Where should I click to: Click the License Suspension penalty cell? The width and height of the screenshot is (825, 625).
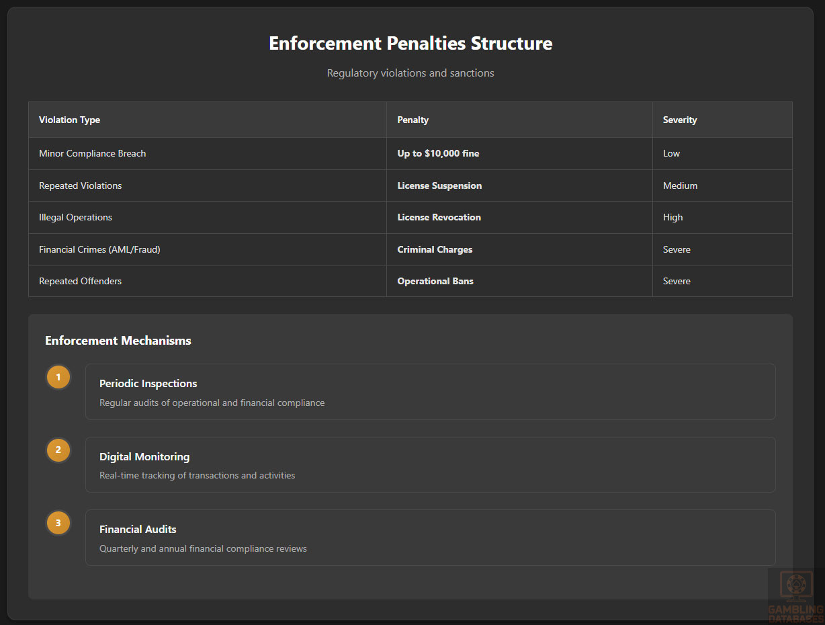click(x=439, y=185)
